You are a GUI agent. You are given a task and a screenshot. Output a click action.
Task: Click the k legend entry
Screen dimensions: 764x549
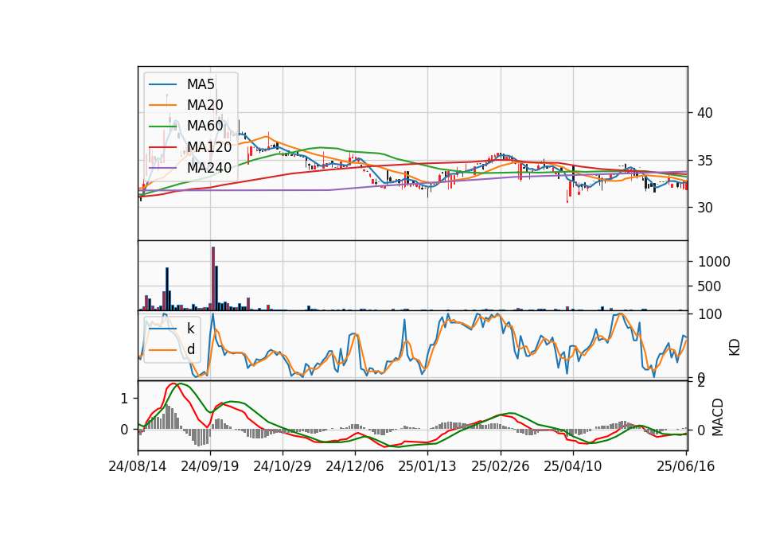(x=190, y=329)
